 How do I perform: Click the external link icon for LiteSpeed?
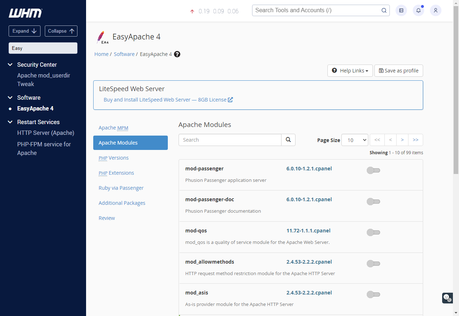pyautogui.click(x=231, y=100)
